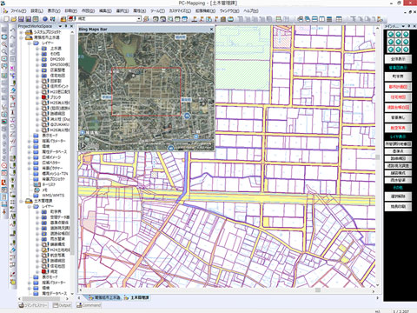The height and width of the screenshot is (313, 417).
Task: Open the ヘルプ(H) menu
Action: click(x=251, y=11)
